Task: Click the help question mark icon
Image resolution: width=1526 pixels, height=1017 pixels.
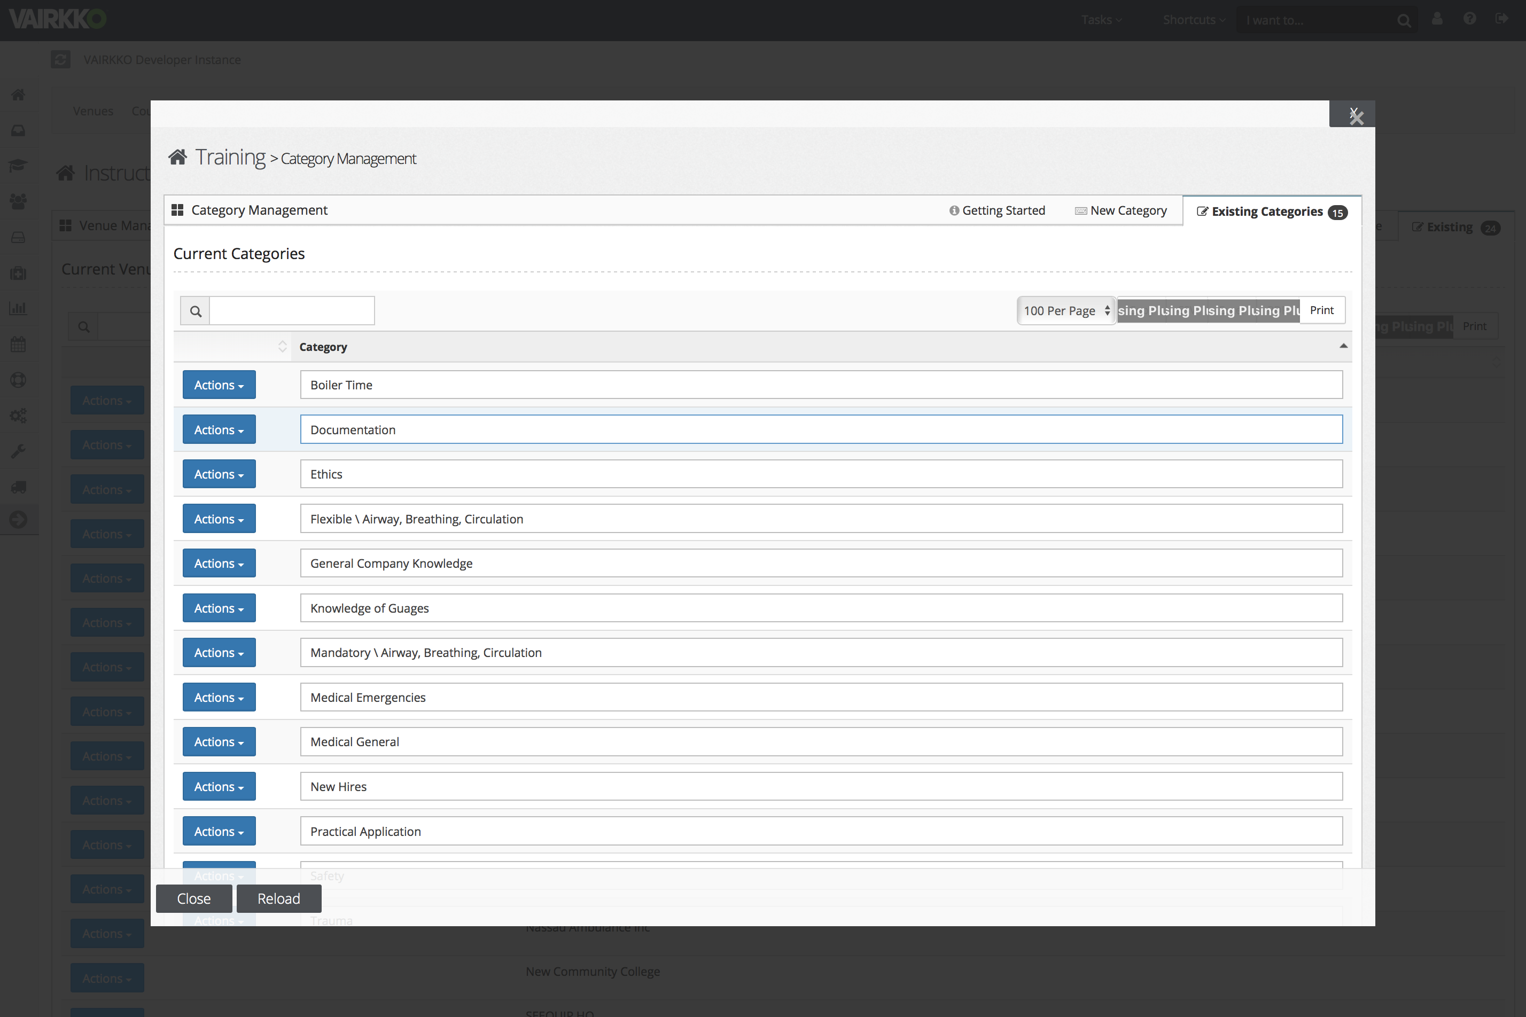Action: coord(1469,19)
